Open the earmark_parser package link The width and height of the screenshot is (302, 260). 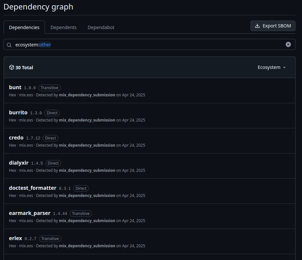pyautogui.click(x=30, y=213)
